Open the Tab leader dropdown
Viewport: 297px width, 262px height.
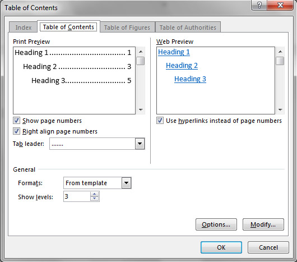coord(140,144)
